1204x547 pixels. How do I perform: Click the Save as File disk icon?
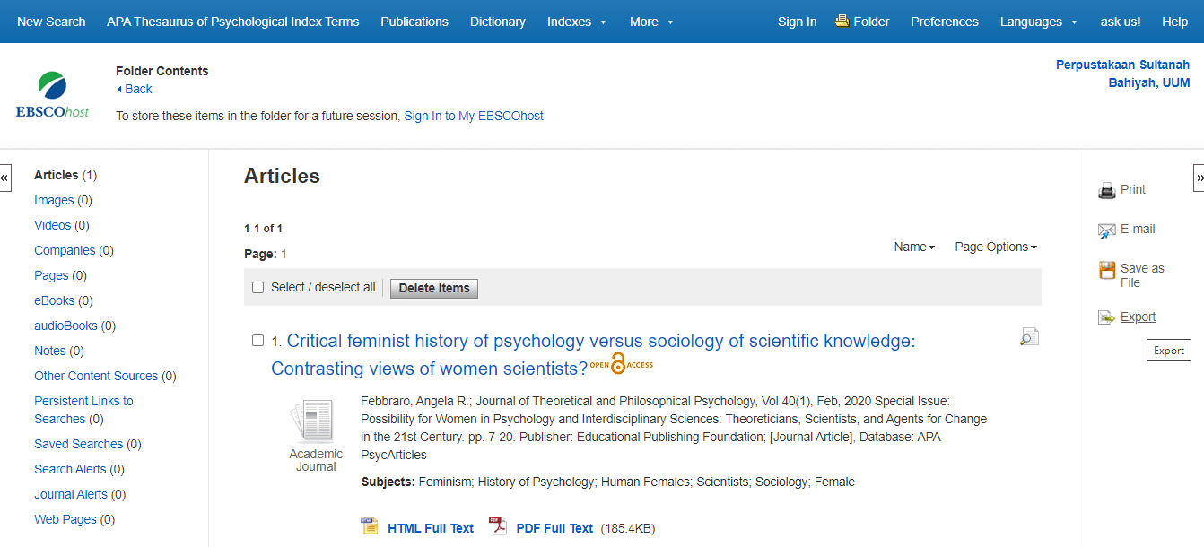1106,270
